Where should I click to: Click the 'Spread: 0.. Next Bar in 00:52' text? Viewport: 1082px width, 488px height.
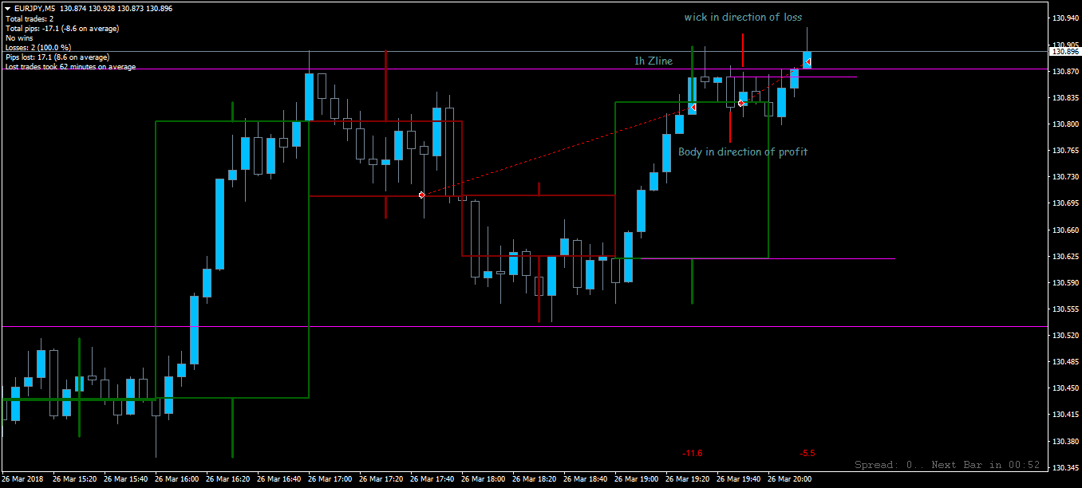coord(947,465)
